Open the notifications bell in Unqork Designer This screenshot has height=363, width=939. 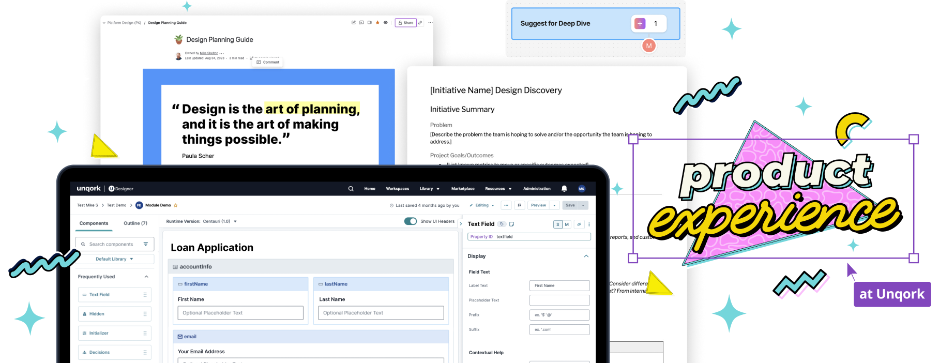tap(564, 189)
